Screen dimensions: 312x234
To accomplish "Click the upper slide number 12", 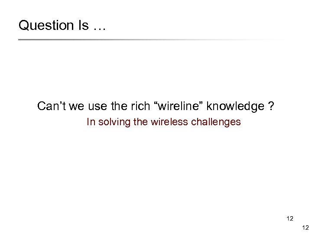I will (290, 219).
